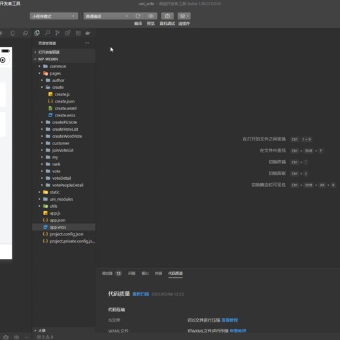Open the extensions icon in sidebar
This screenshot has width=340, height=340.
pos(67,33)
